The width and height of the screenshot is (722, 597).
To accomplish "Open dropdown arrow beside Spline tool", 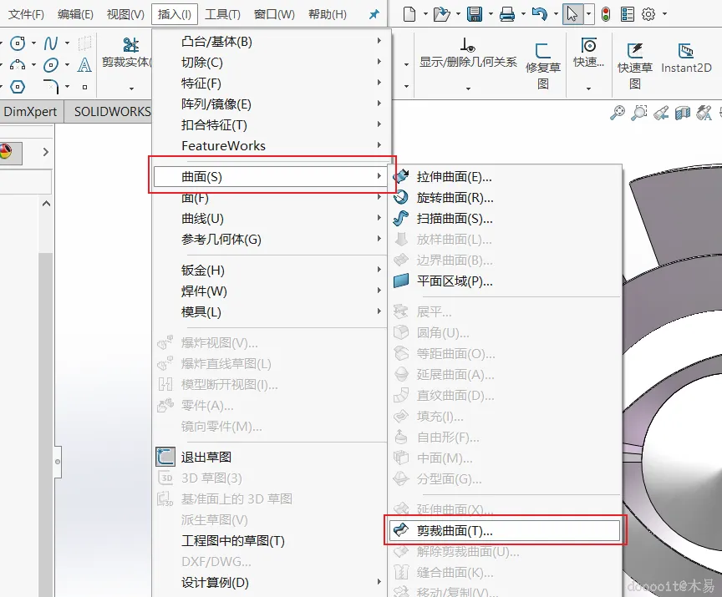I will (67, 43).
